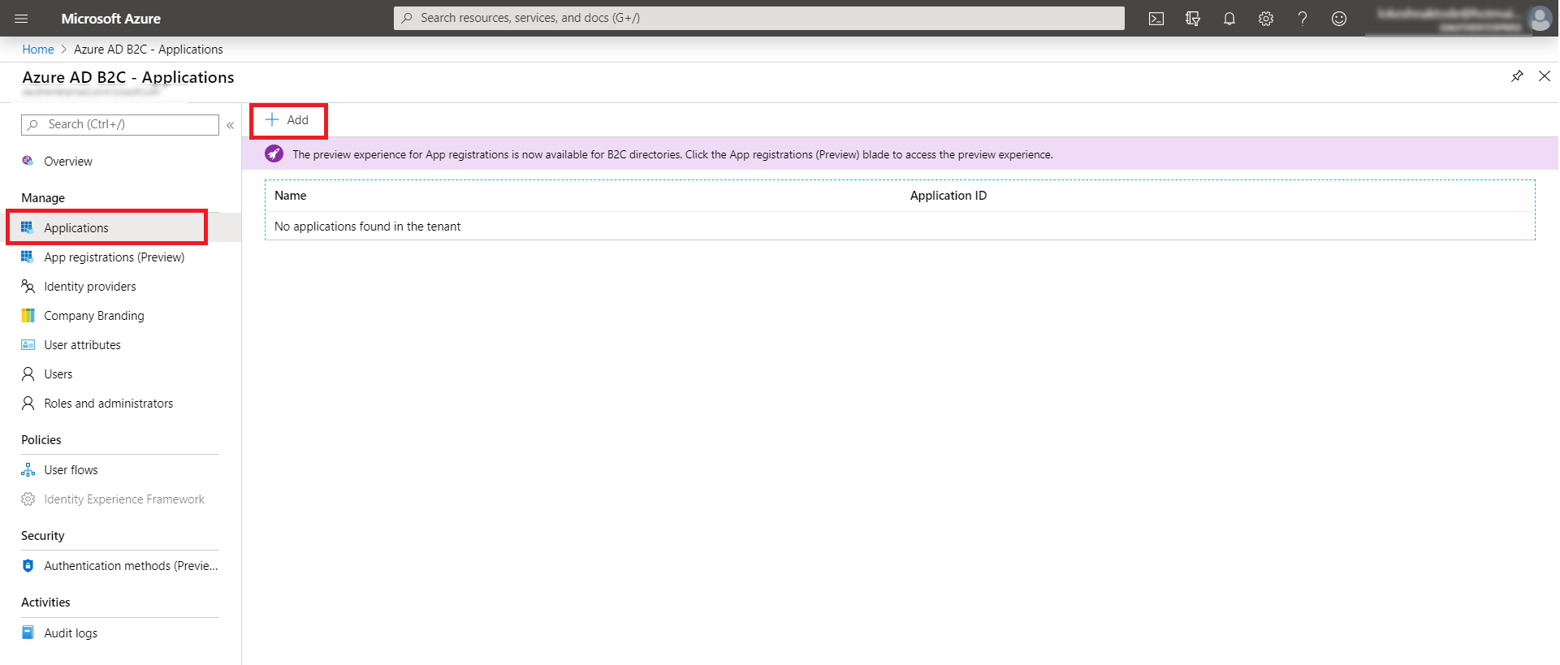The width and height of the screenshot is (1560, 665).
Task: Open the Directory and subscription filter
Action: [1193, 18]
